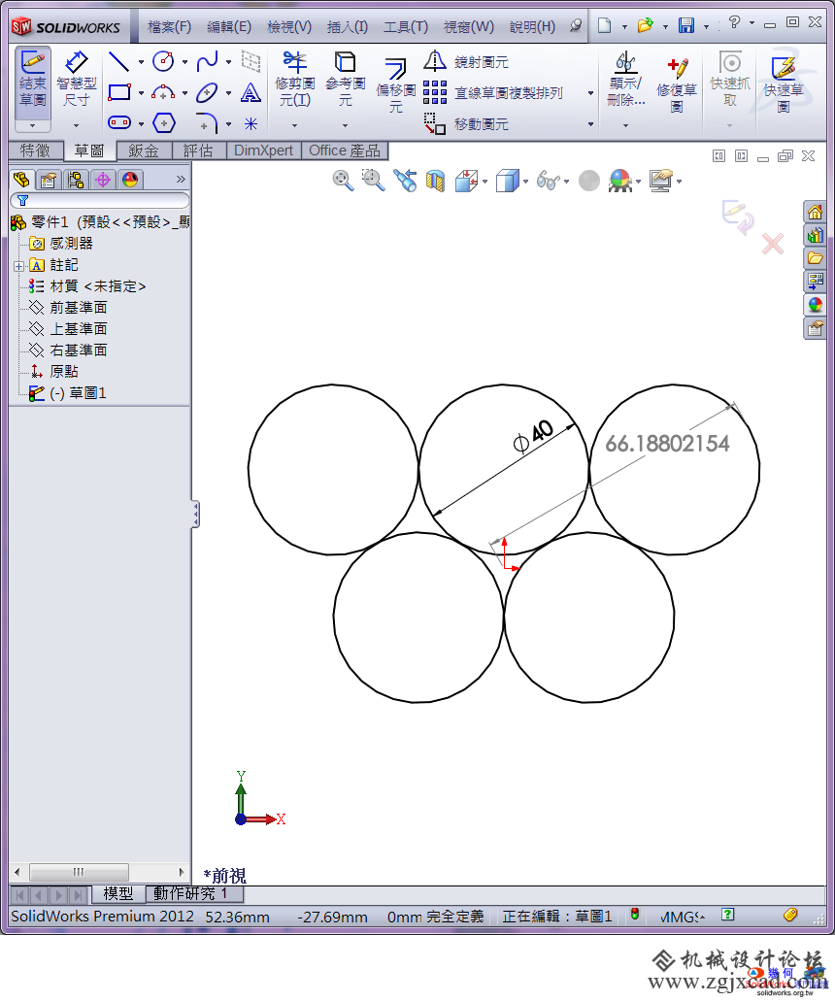Select the sketch Text tool
The width and height of the screenshot is (835, 1002).
(250, 92)
